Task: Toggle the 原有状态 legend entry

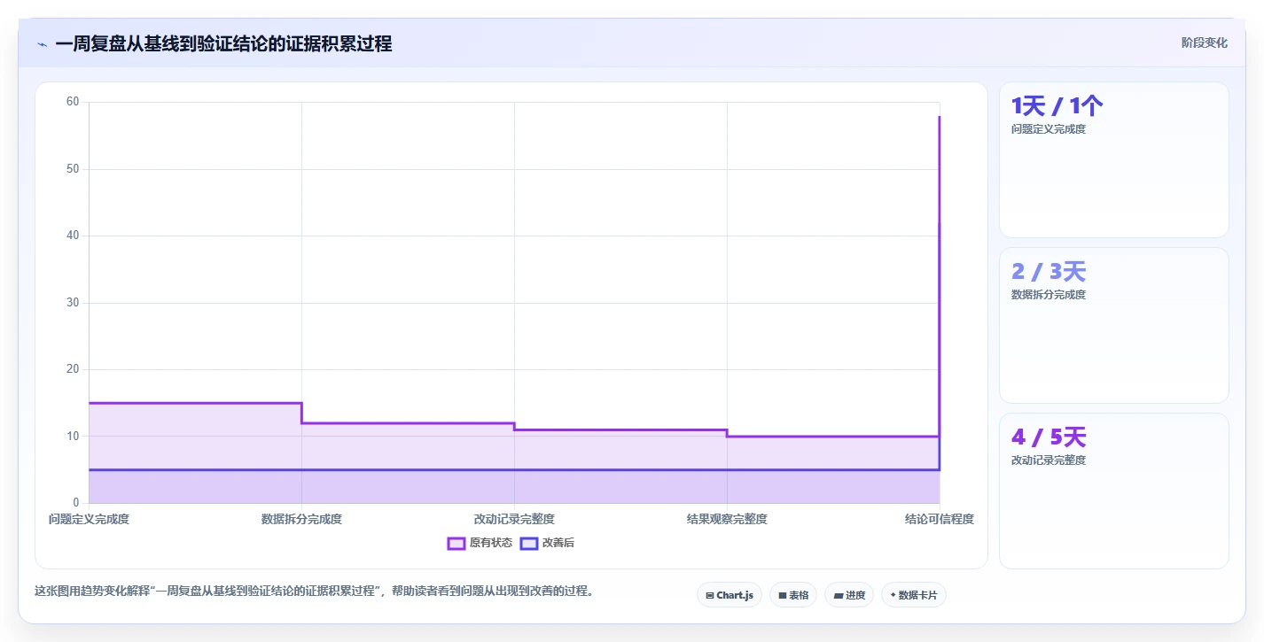Action: coord(480,543)
